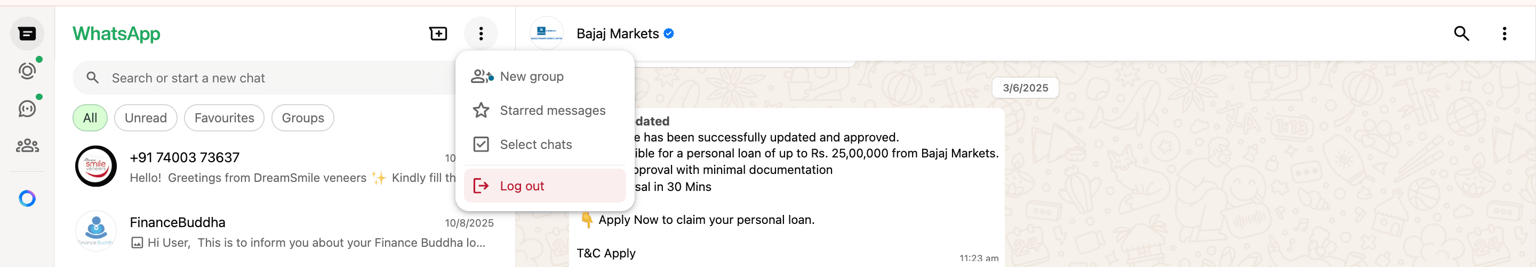Choose New group from menu

pos(531,77)
